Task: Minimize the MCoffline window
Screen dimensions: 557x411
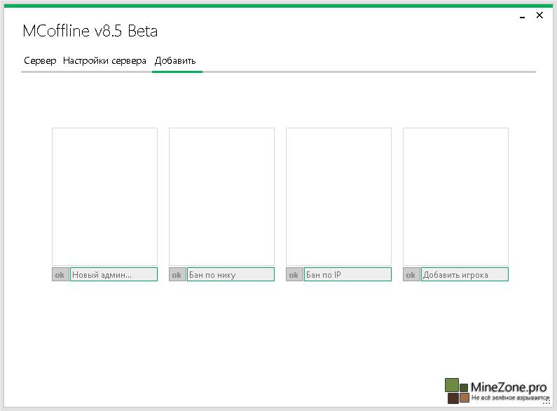Action: 523,15
